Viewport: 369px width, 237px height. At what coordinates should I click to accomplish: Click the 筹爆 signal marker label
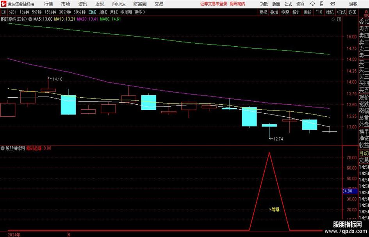tap(276, 209)
